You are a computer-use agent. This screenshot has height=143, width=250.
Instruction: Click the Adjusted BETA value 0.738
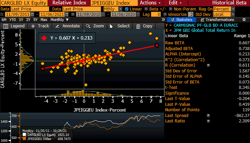click(244, 49)
